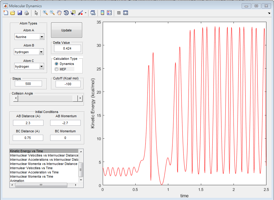Select the Zoom Out magnifier tool
This screenshot has width=274, height=200.
(x=52, y=13)
